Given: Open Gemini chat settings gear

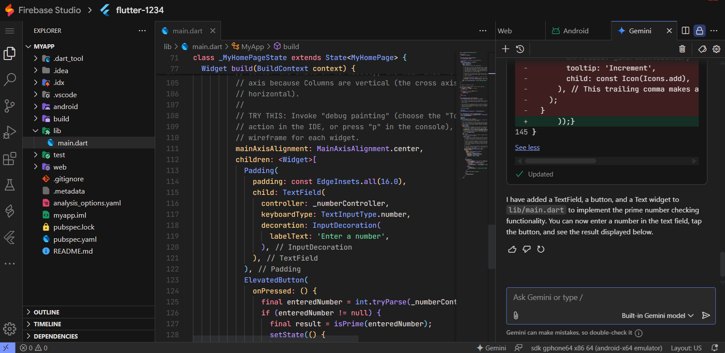Looking at the screenshot, I should pos(716,49).
